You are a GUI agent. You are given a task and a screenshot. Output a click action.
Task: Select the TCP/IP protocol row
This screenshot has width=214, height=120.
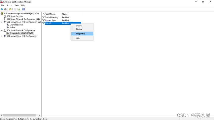coord(61,23)
